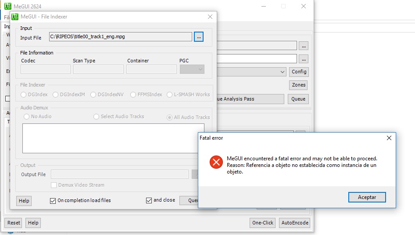Click the Scan Type field
The image size is (415, 235).
click(x=98, y=69)
